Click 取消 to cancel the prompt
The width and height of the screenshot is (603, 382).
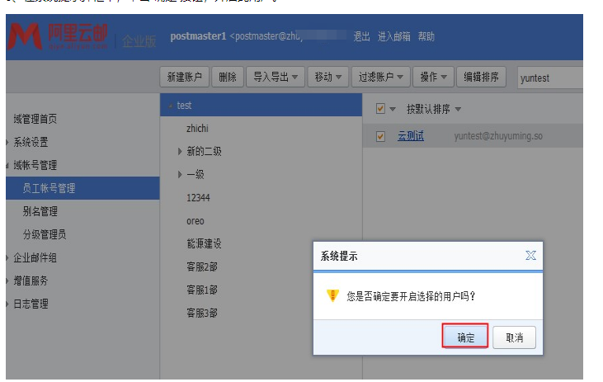[514, 337]
